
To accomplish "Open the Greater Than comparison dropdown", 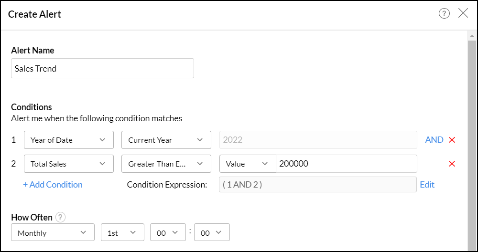I will pyautogui.click(x=166, y=164).
